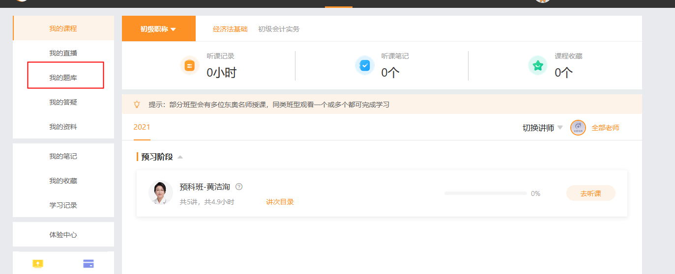This screenshot has height=274, width=675.
Task: Click the yellow monitor upload icon in sidebar
Action: click(x=38, y=264)
